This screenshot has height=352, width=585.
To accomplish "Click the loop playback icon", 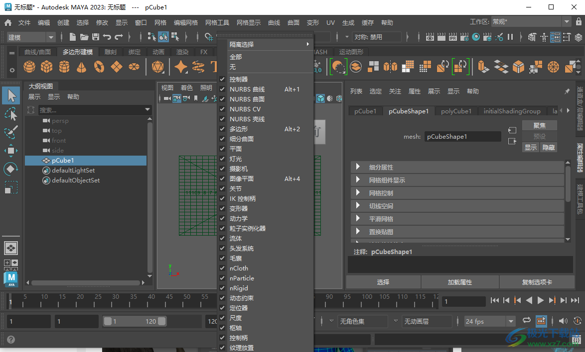I will (x=526, y=320).
